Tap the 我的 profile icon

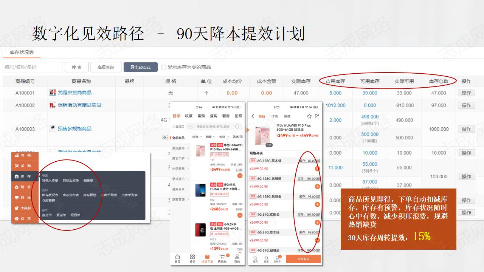click(237, 257)
